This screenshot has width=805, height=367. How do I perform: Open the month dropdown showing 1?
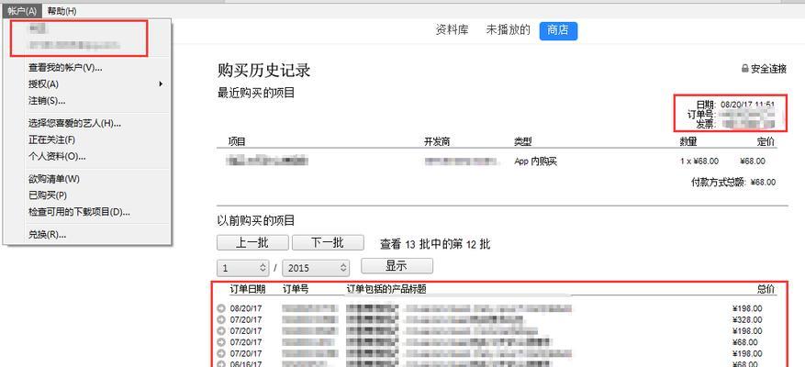point(243,268)
